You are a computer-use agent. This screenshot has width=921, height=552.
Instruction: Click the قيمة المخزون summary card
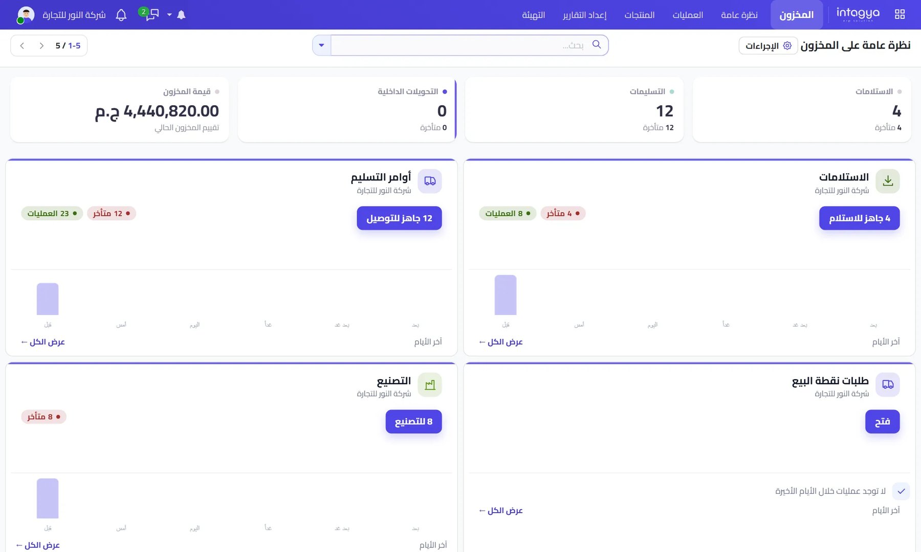[120, 109]
